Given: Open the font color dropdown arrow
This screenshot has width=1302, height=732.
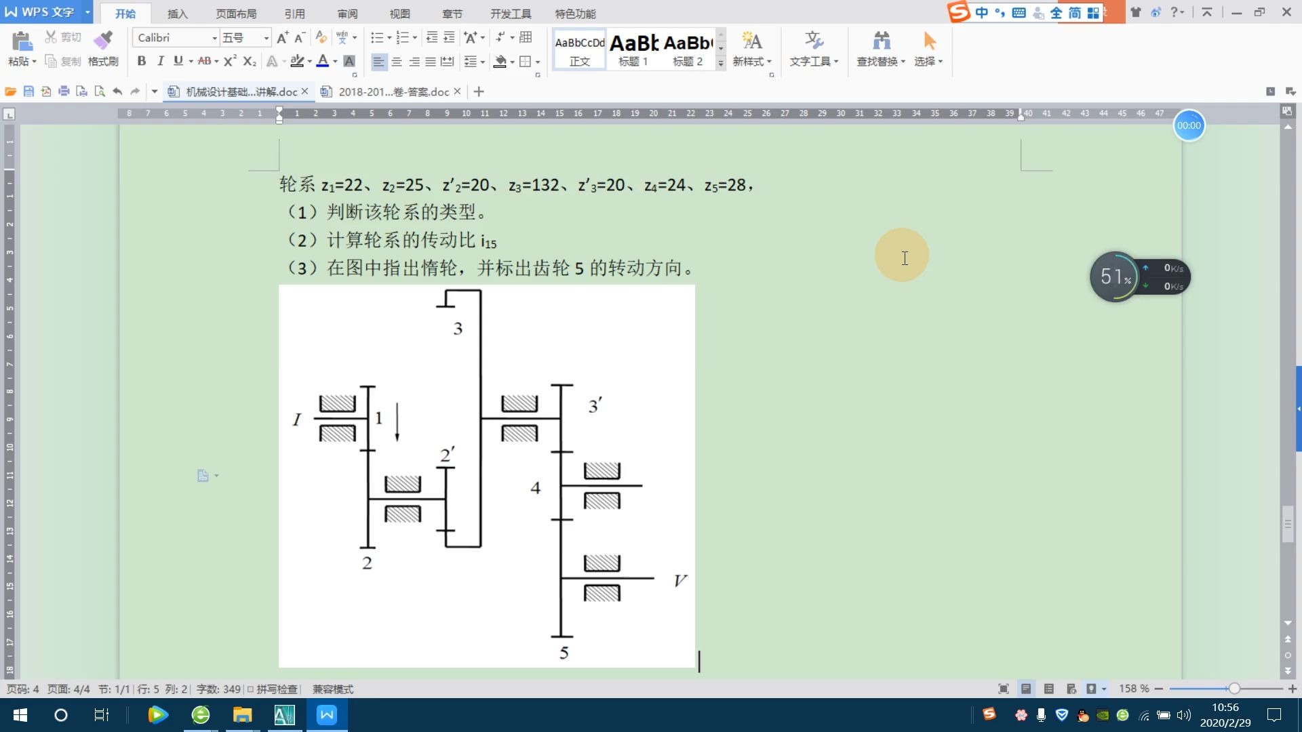Looking at the screenshot, I should coord(335,62).
